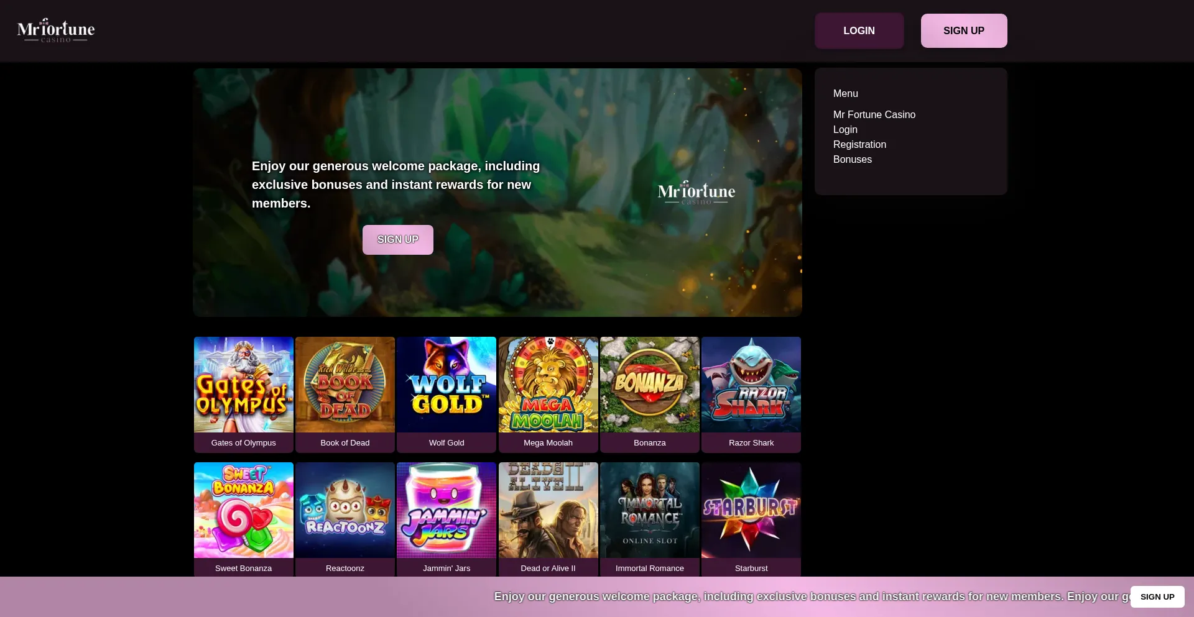Screen dimensions: 1194x617
Task: Open the Dead or Alive II game image
Action: click(548, 510)
